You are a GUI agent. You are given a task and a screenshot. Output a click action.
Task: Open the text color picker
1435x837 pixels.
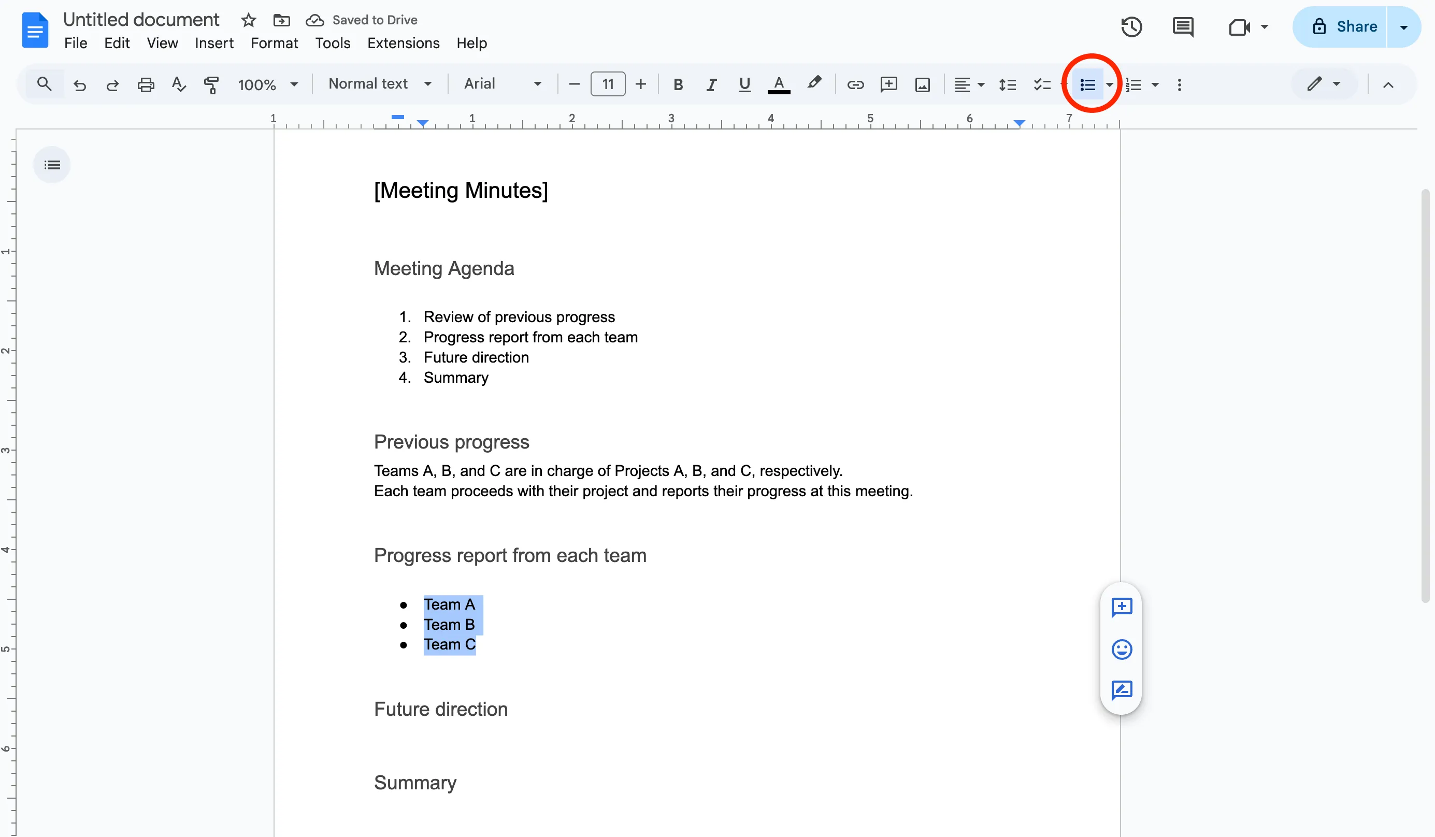point(779,85)
